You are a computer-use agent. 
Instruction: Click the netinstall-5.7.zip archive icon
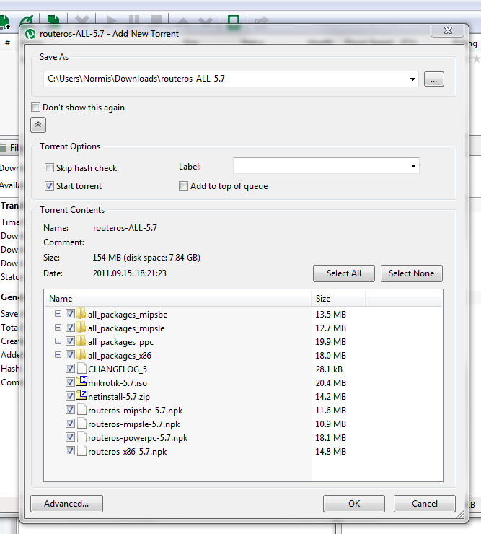pyautogui.click(x=81, y=395)
